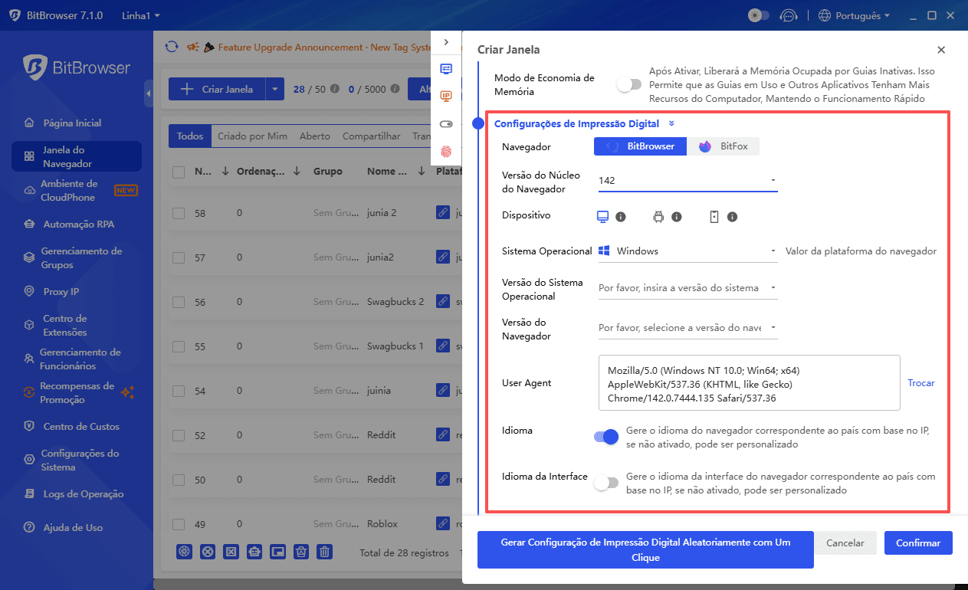Click the info icon next to Android device
Viewport: 968px width, 590px height.
(677, 217)
